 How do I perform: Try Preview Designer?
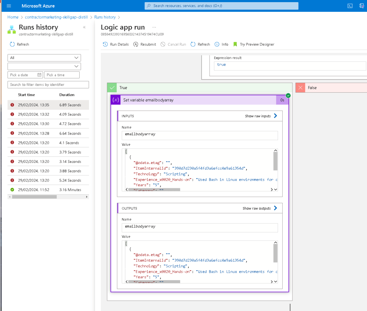(x=254, y=44)
